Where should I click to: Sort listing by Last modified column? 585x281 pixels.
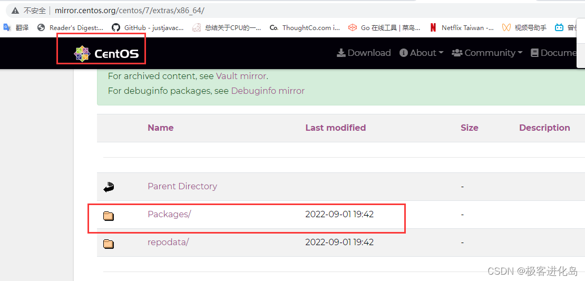pos(335,128)
